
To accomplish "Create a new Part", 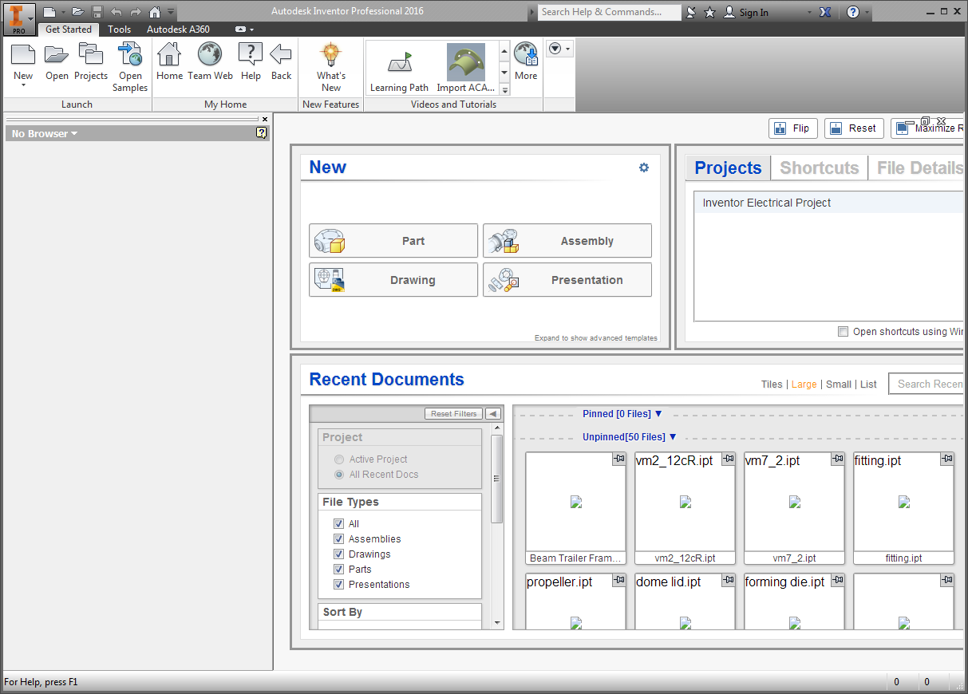I will (393, 241).
